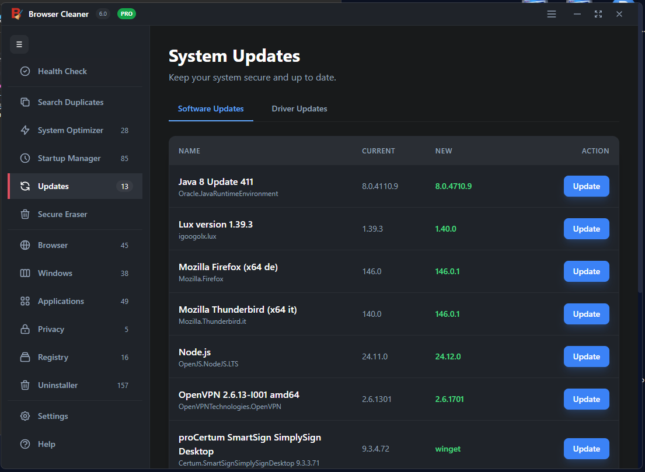Open Browser section via globe icon
The image size is (645, 472).
(25, 245)
